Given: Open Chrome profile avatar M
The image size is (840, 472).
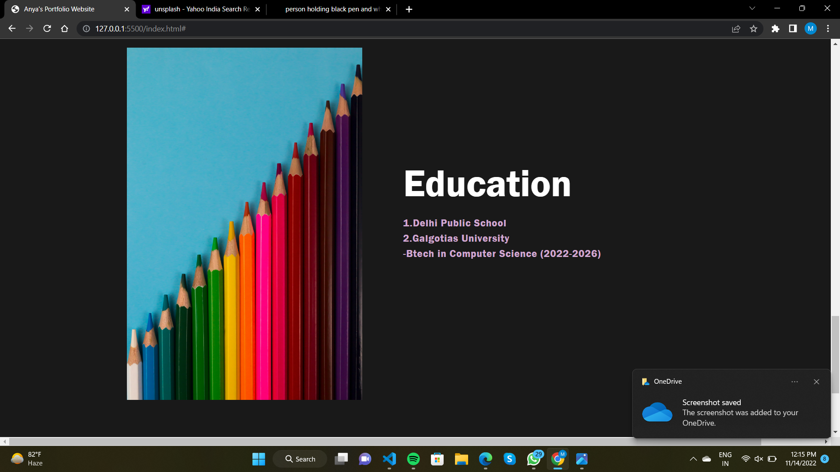Looking at the screenshot, I should pyautogui.click(x=810, y=28).
